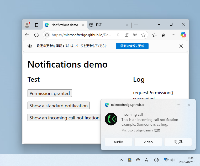
Task: Minimize the Edge window
Action: pos(159,24)
